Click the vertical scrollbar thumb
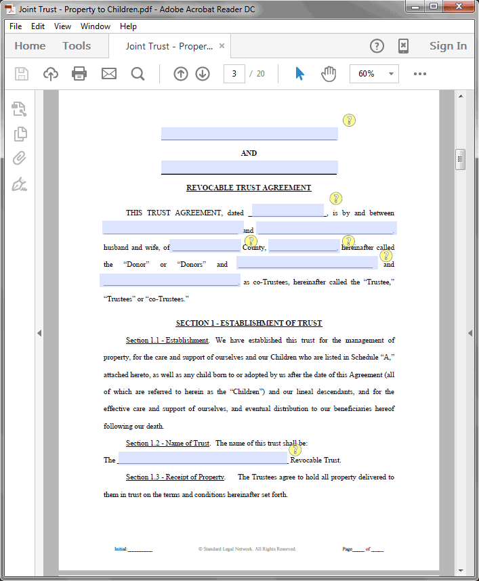This screenshot has height=581, width=479. (461, 159)
